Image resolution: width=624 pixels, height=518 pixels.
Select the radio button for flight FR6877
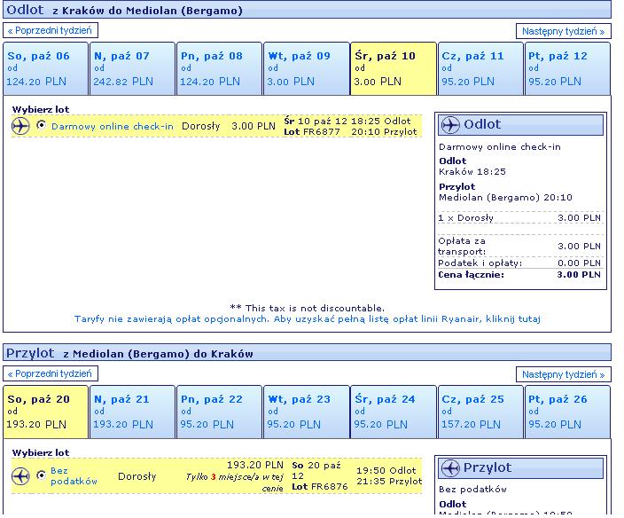point(41,125)
